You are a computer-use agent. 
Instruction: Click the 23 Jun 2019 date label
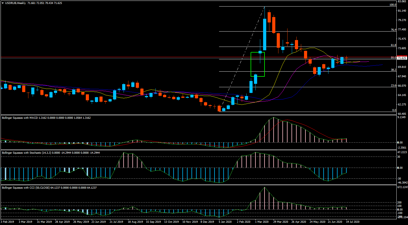(x=99, y=221)
